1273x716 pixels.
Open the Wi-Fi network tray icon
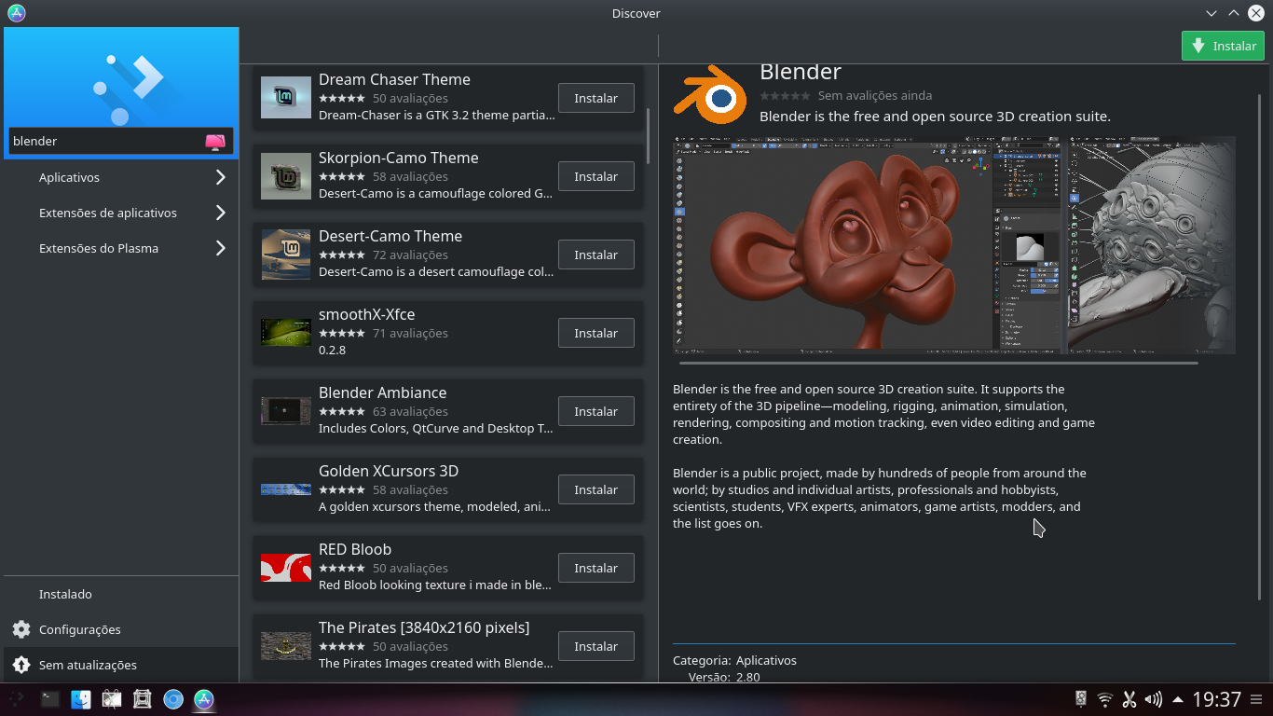[1105, 699]
